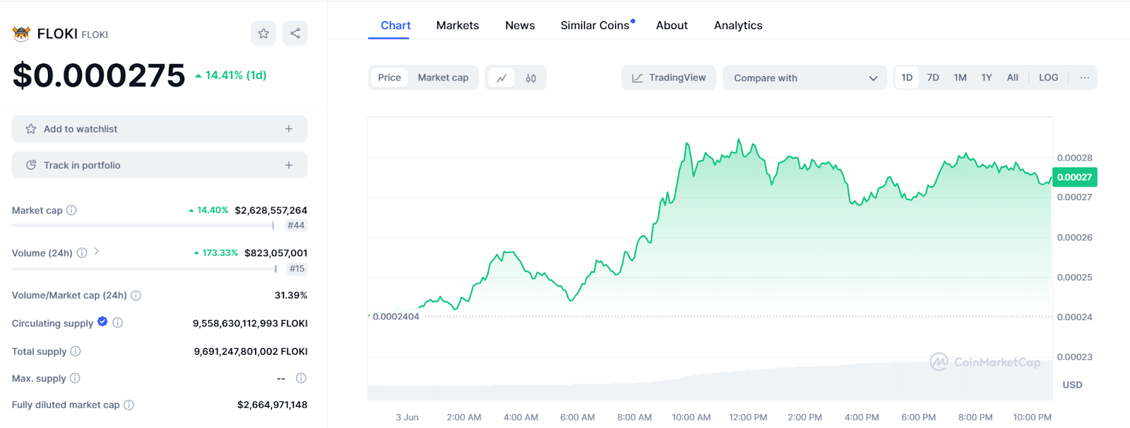Switch to candlestick chart view
The width and height of the screenshot is (1130, 428).
pyautogui.click(x=531, y=78)
